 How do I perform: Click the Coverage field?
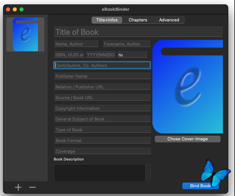point(103,151)
